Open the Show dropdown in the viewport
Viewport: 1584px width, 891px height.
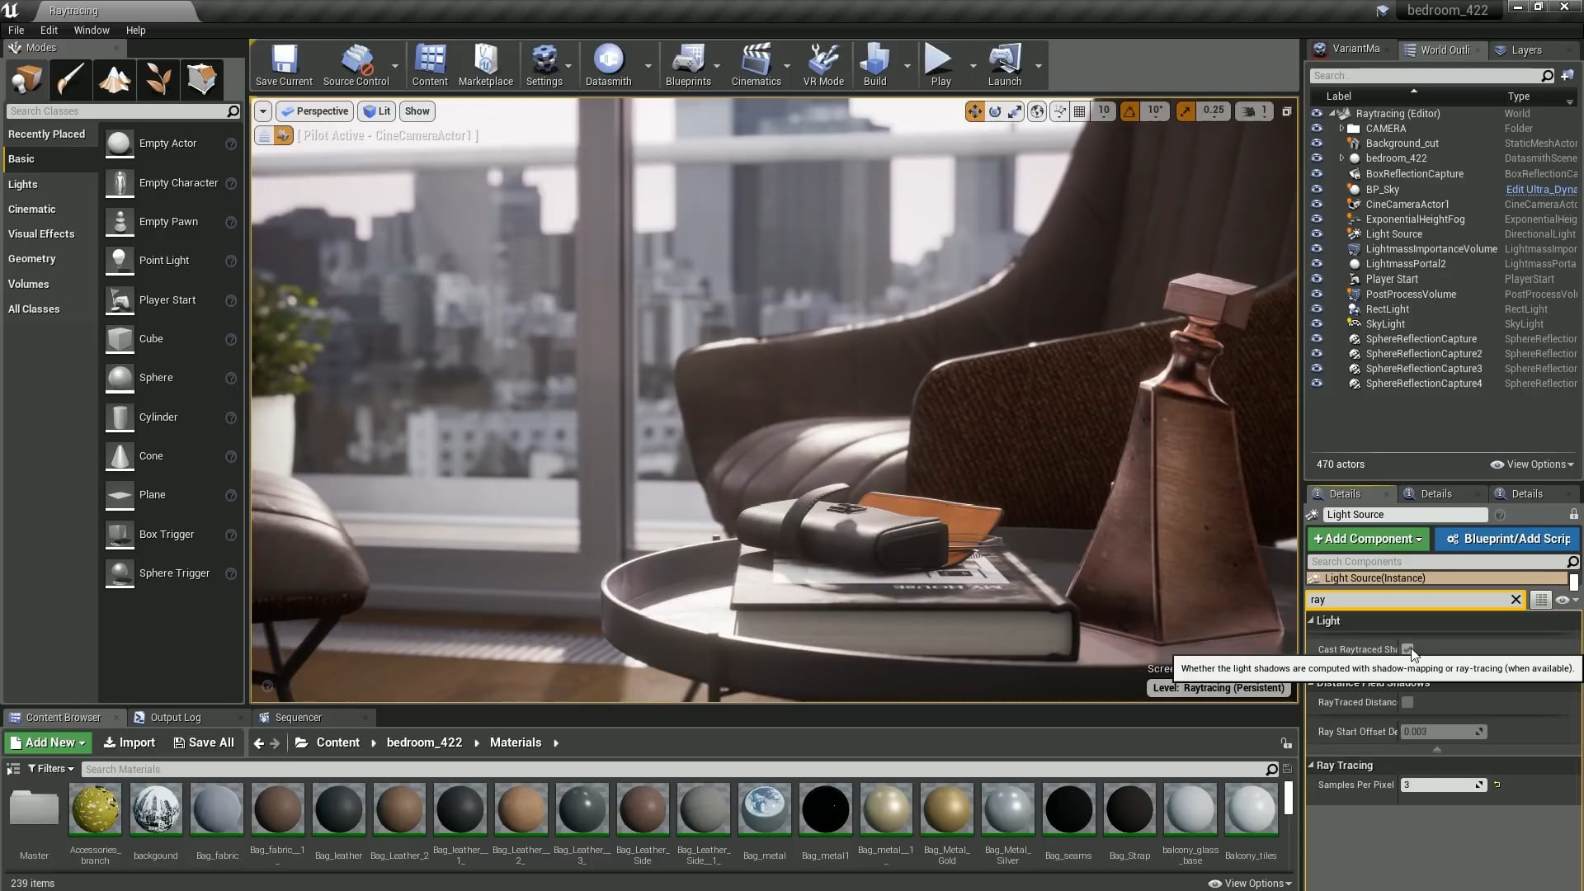(417, 111)
